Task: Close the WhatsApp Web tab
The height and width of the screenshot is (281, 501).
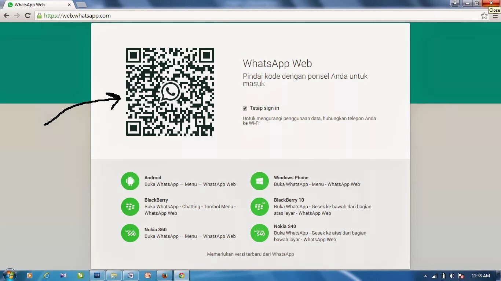Action: pyautogui.click(x=69, y=5)
